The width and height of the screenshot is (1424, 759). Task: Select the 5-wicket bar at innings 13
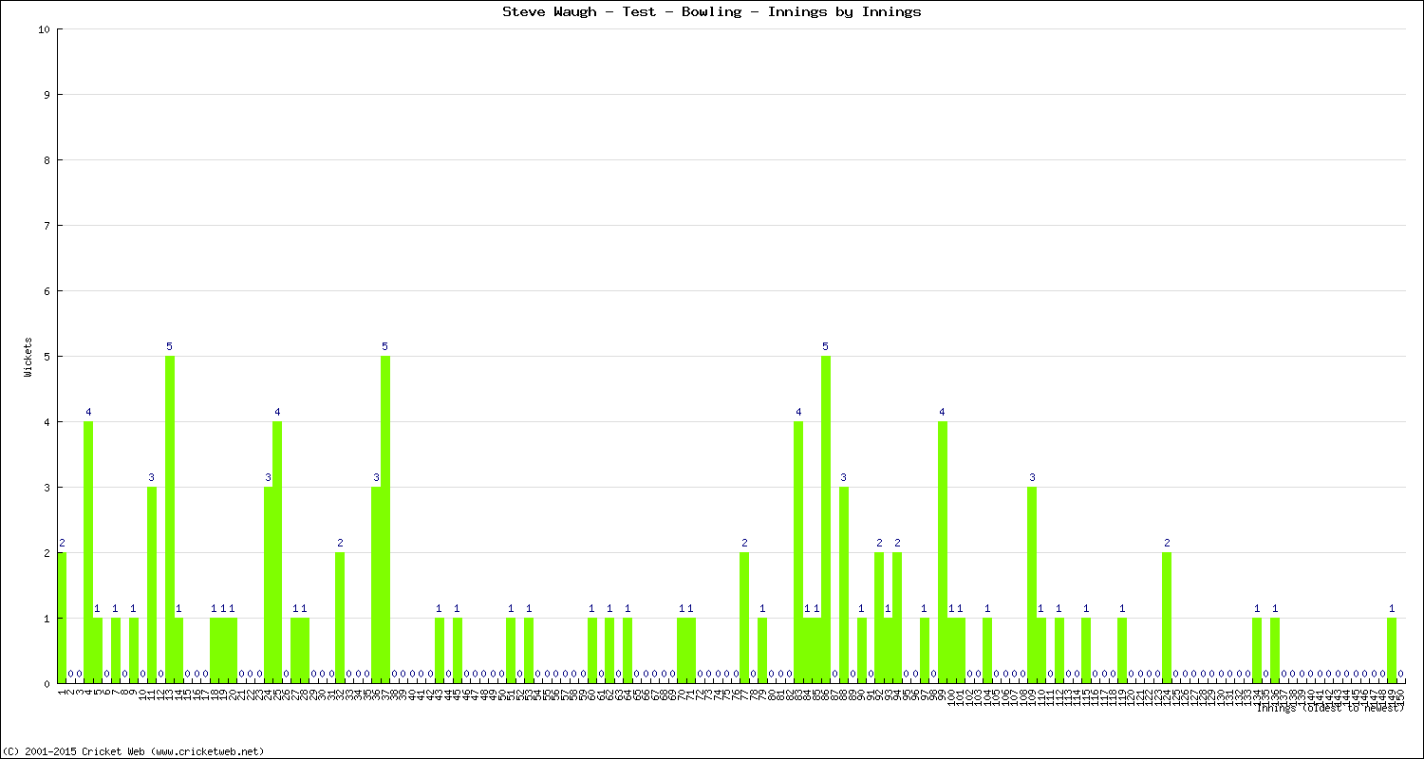click(x=170, y=519)
